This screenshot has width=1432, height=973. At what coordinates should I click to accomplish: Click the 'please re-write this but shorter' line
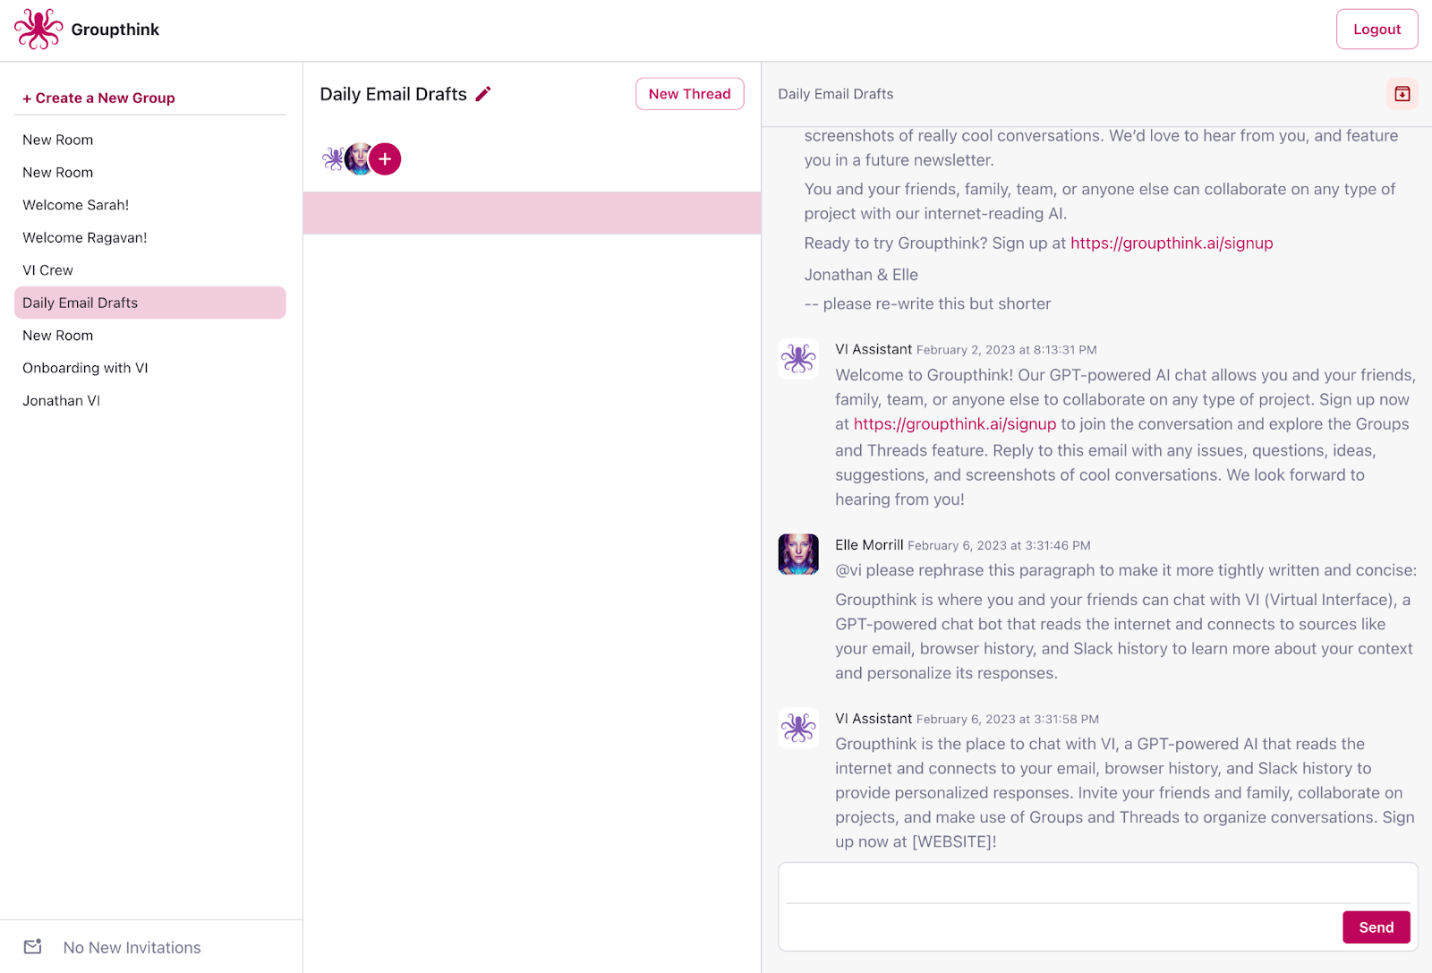(927, 303)
